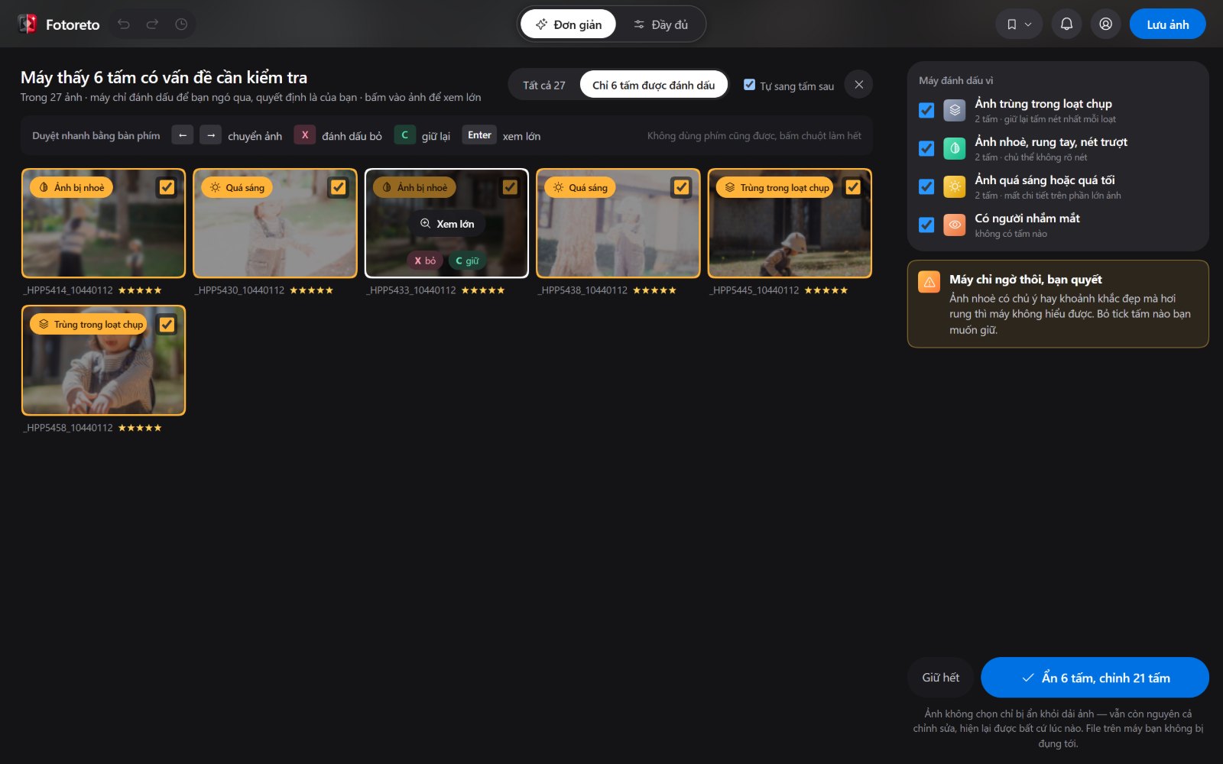Image resolution: width=1223 pixels, height=764 pixels.
Task: Disable Ảnh trùng trong loạt chụp filter
Action: [926, 110]
